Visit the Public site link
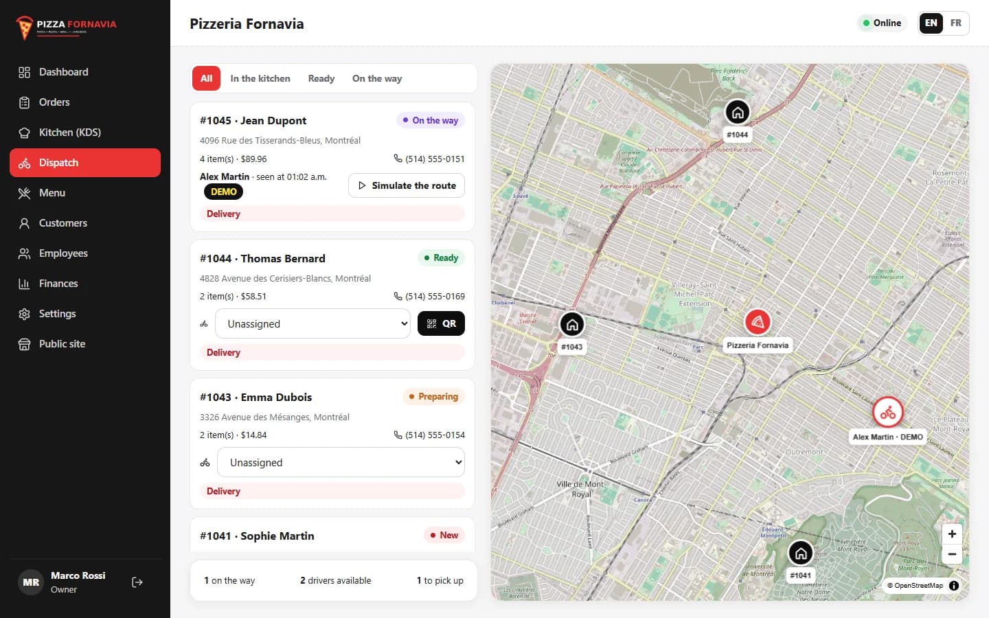Screen dimensions: 989x618 [85, 344]
